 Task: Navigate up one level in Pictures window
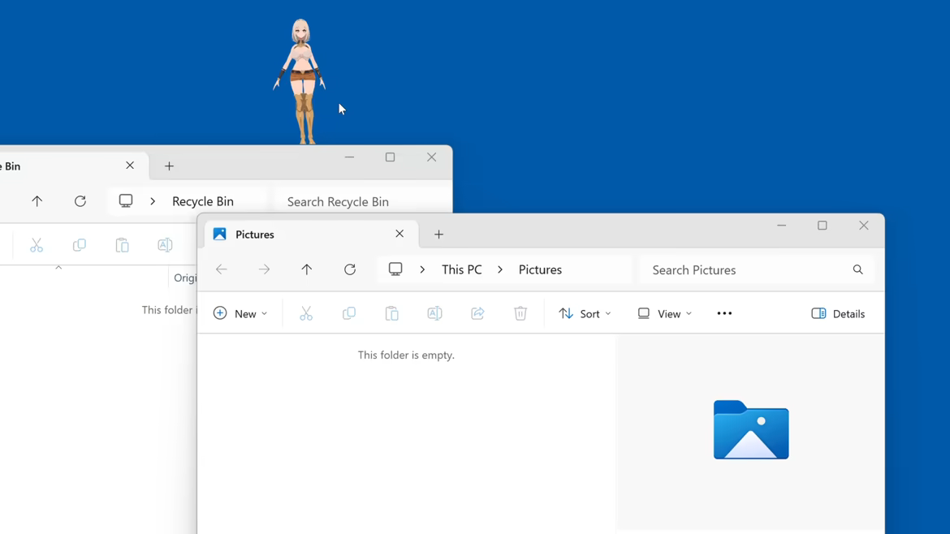click(x=307, y=269)
